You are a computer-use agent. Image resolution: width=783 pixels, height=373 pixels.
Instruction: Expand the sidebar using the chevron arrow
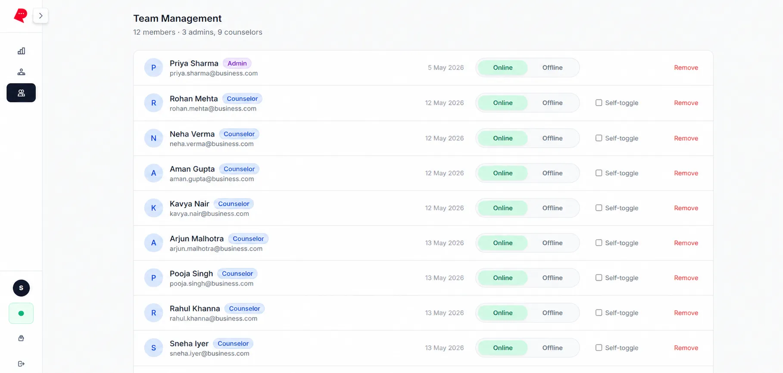[41, 16]
